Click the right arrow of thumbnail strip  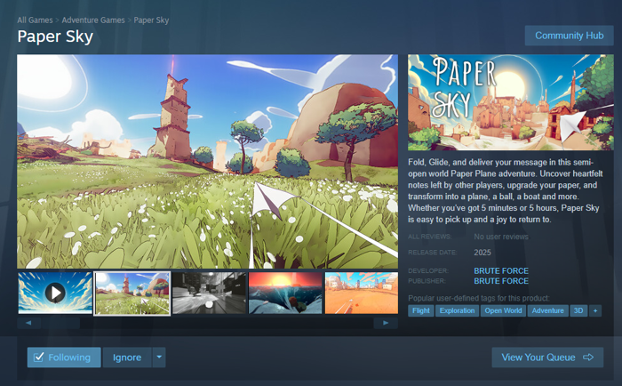(x=386, y=323)
